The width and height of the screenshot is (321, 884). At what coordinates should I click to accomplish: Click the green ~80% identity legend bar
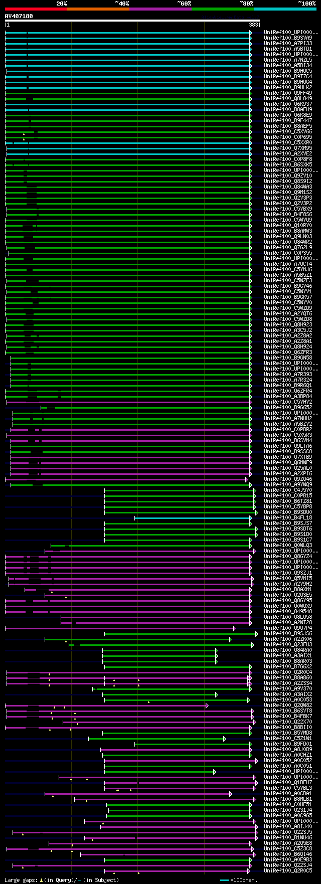pos(222,9)
